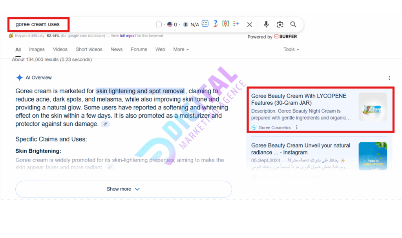Image resolution: width=402 pixels, height=238 pixels.
Task: Click the link icon after sun damage paragraph
Action: (x=105, y=124)
